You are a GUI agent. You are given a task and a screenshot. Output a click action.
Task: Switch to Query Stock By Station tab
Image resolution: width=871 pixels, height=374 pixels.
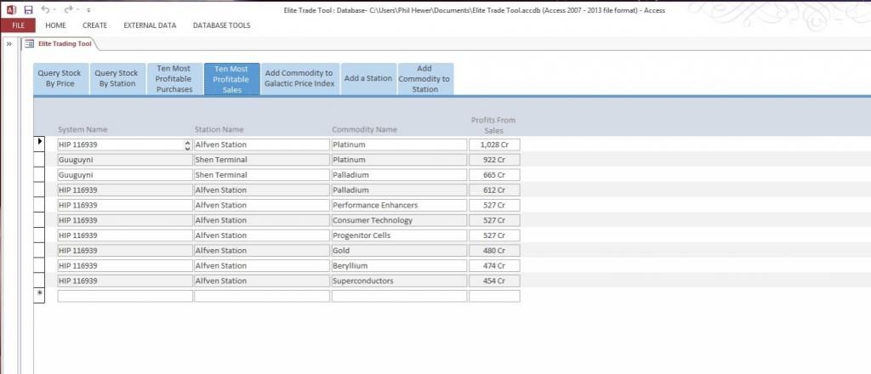pyautogui.click(x=117, y=78)
